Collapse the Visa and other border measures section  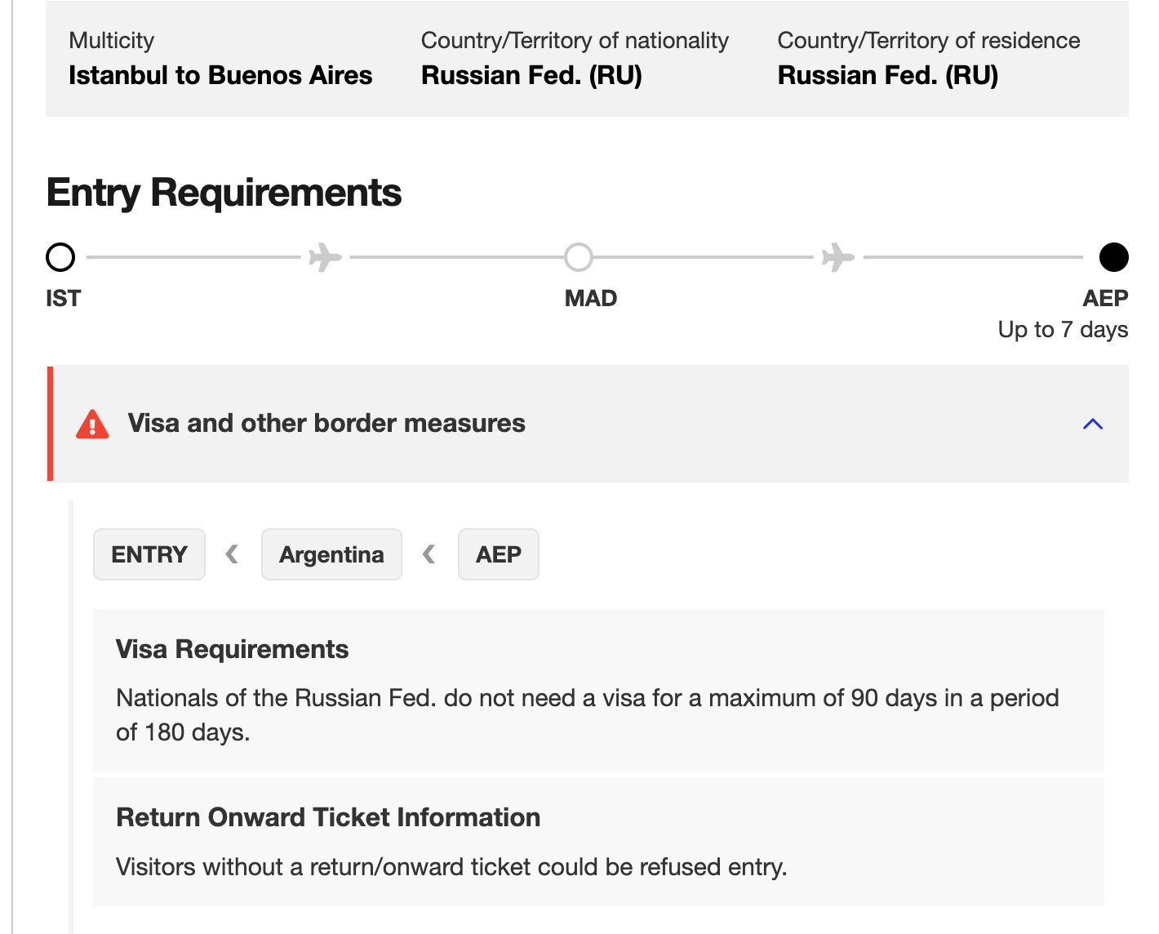1092,424
